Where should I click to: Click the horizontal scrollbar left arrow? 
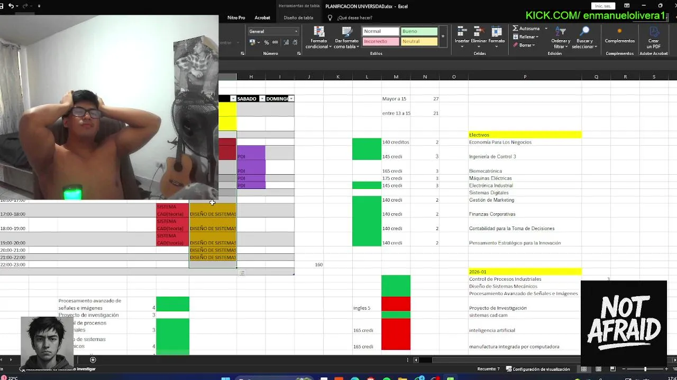click(x=416, y=360)
